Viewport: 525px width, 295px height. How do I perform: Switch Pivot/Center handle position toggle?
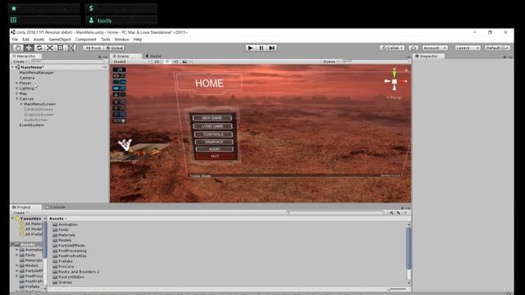pos(93,48)
